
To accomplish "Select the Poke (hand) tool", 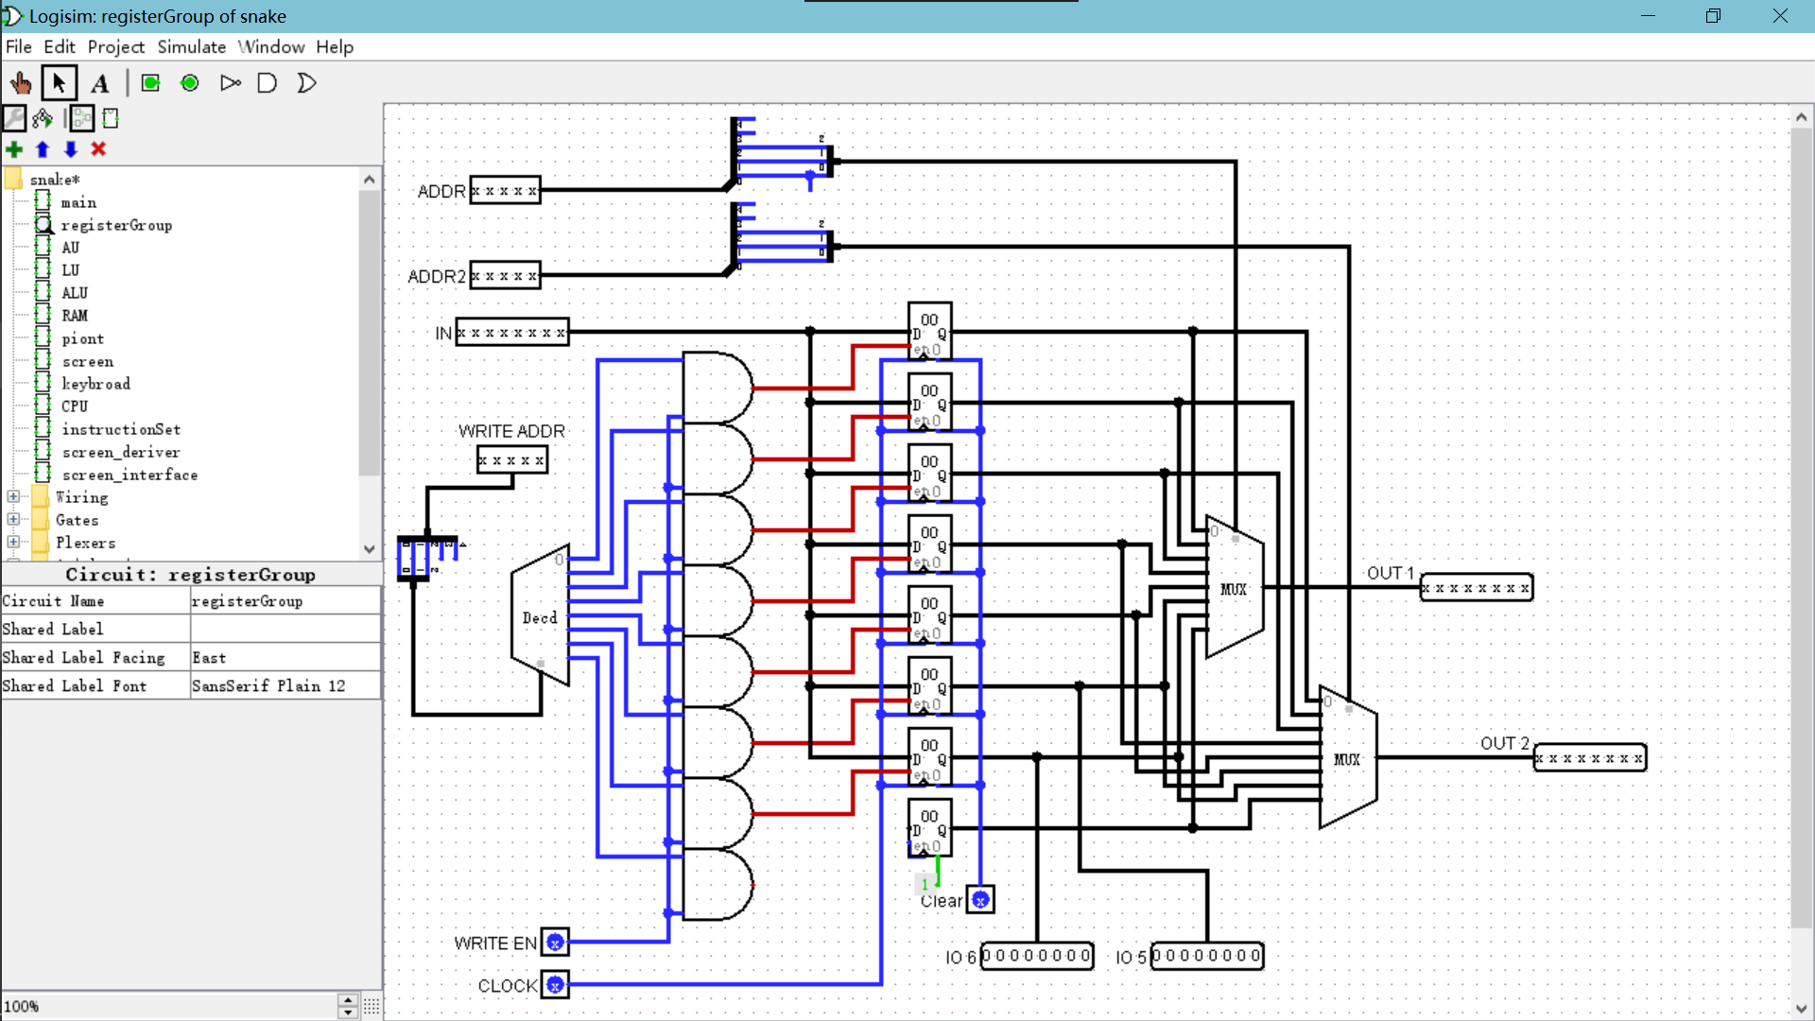I will [x=20, y=83].
